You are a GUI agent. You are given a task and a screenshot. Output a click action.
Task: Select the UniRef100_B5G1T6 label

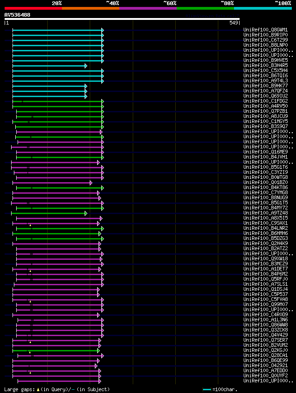[x=265, y=167]
